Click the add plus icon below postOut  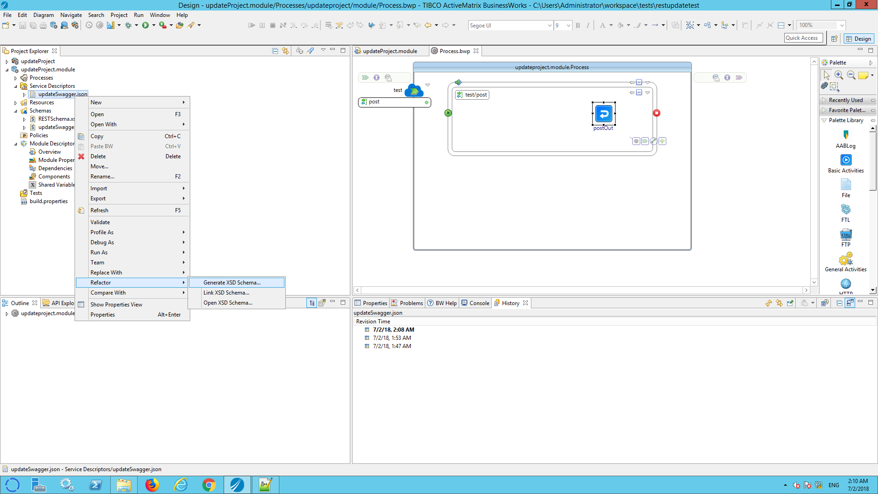pyautogui.click(x=662, y=141)
